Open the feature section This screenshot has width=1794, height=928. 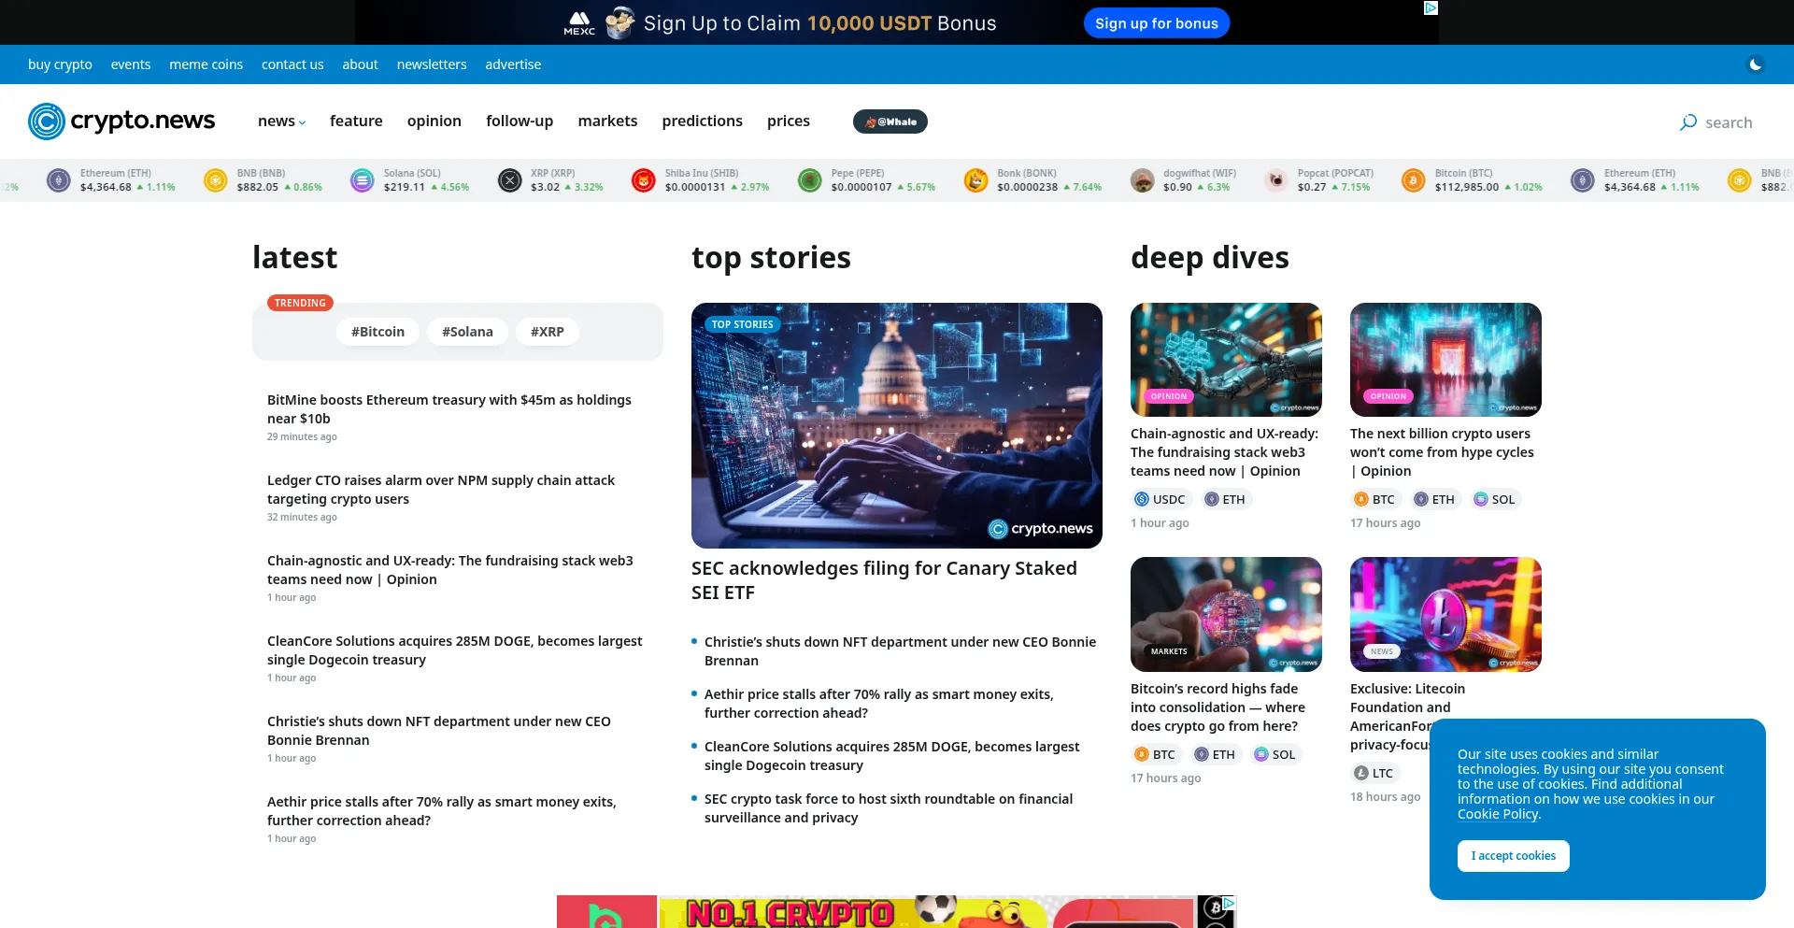click(356, 121)
